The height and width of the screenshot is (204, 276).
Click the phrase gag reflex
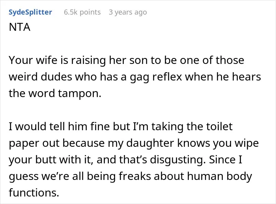click(x=156, y=77)
